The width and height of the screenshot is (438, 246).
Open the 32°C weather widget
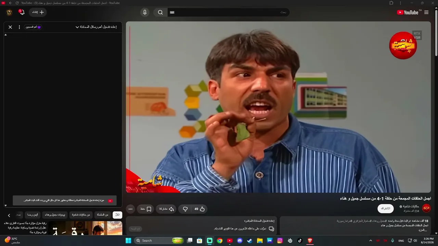click(13, 241)
